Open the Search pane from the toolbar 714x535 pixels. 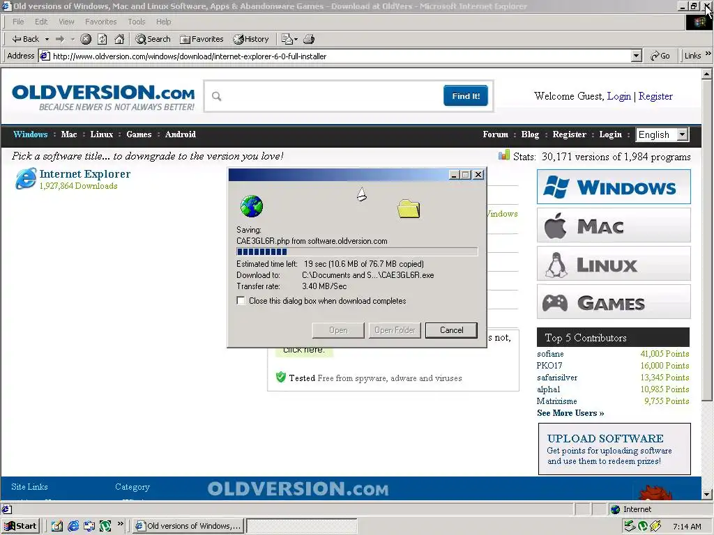(x=153, y=39)
